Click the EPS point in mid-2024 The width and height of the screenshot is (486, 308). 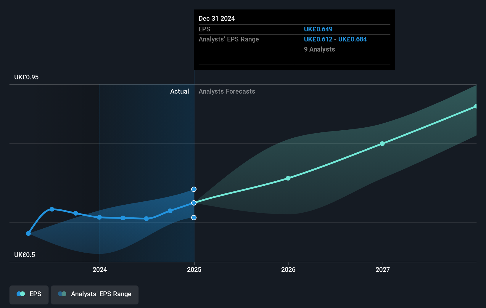147,219
